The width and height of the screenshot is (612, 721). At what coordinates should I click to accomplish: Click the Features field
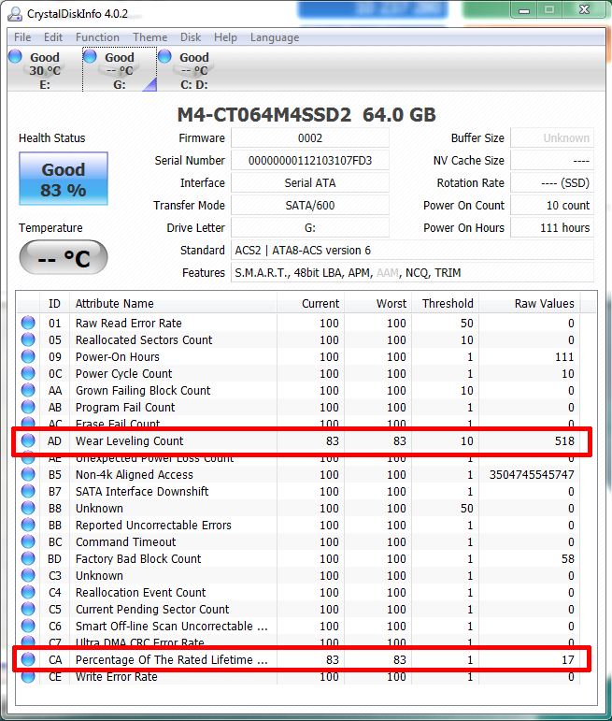412,273
